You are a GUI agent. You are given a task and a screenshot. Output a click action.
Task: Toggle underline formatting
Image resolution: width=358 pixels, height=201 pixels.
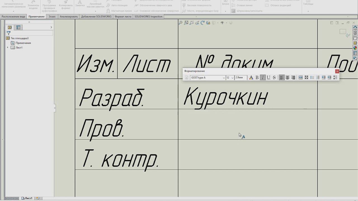268,78
